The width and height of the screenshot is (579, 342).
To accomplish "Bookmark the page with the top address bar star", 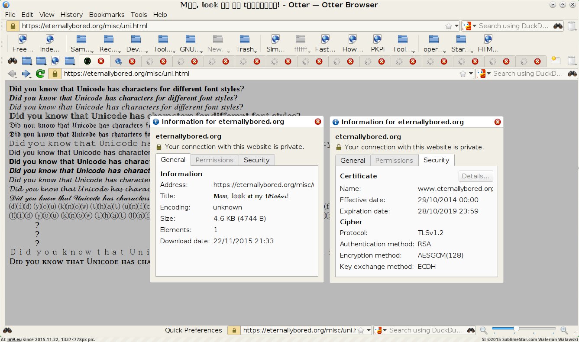I will click(449, 26).
